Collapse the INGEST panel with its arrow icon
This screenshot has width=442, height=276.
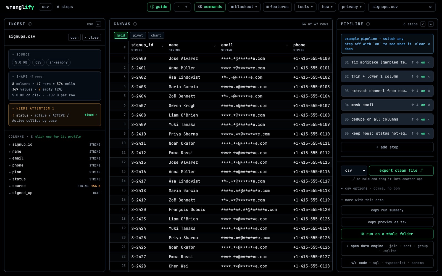click(98, 24)
